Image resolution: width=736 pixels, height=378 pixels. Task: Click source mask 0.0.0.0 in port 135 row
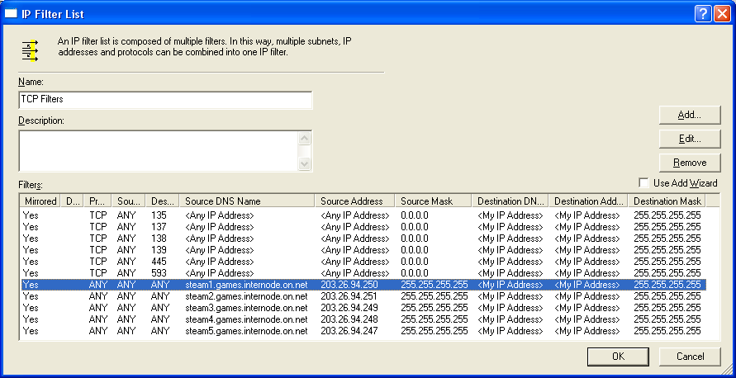[x=415, y=215]
